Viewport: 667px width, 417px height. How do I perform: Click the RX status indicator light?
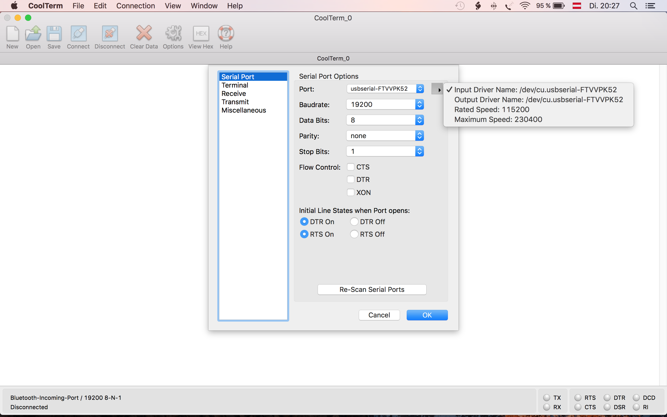point(547,407)
